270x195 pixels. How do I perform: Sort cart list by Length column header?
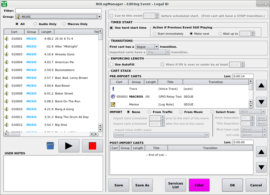[46, 32]
